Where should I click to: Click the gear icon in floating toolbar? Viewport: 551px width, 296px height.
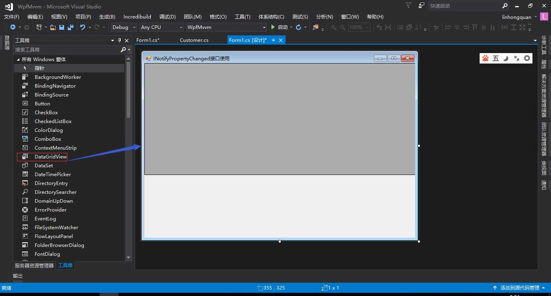tap(527, 58)
